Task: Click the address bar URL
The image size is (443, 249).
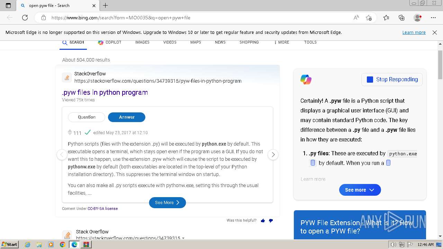Action: pos(121,18)
